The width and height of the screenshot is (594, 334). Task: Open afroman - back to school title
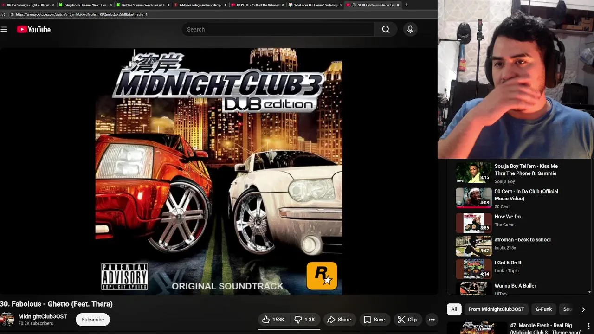click(x=523, y=240)
